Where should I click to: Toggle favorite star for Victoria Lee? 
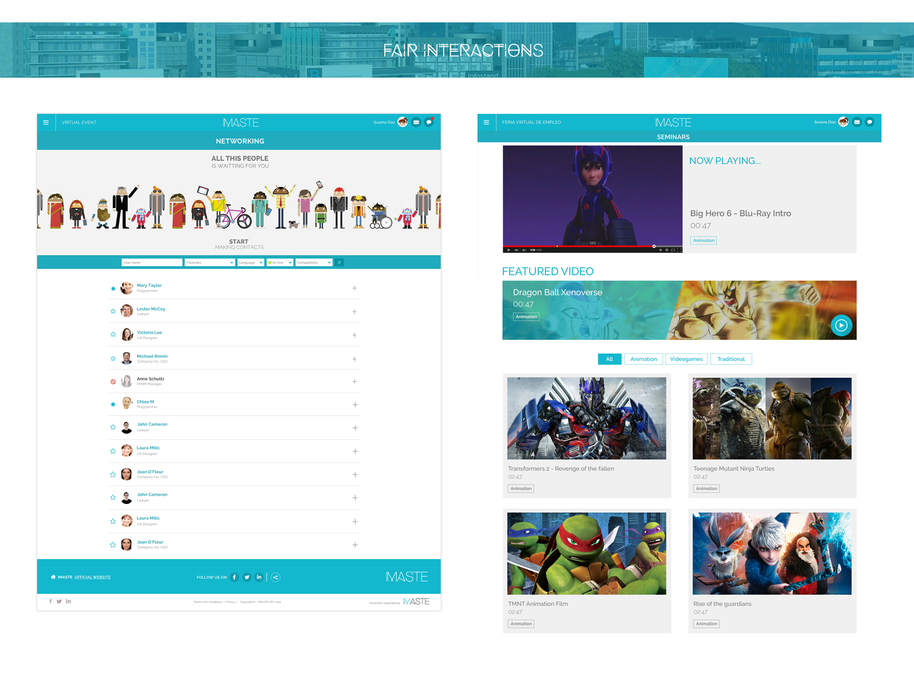[113, 334]
